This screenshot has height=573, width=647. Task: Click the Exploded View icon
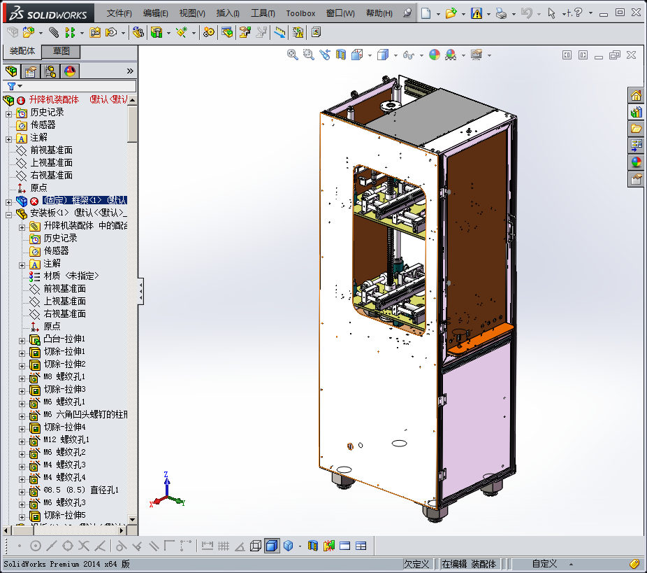(x=245, y=32)
